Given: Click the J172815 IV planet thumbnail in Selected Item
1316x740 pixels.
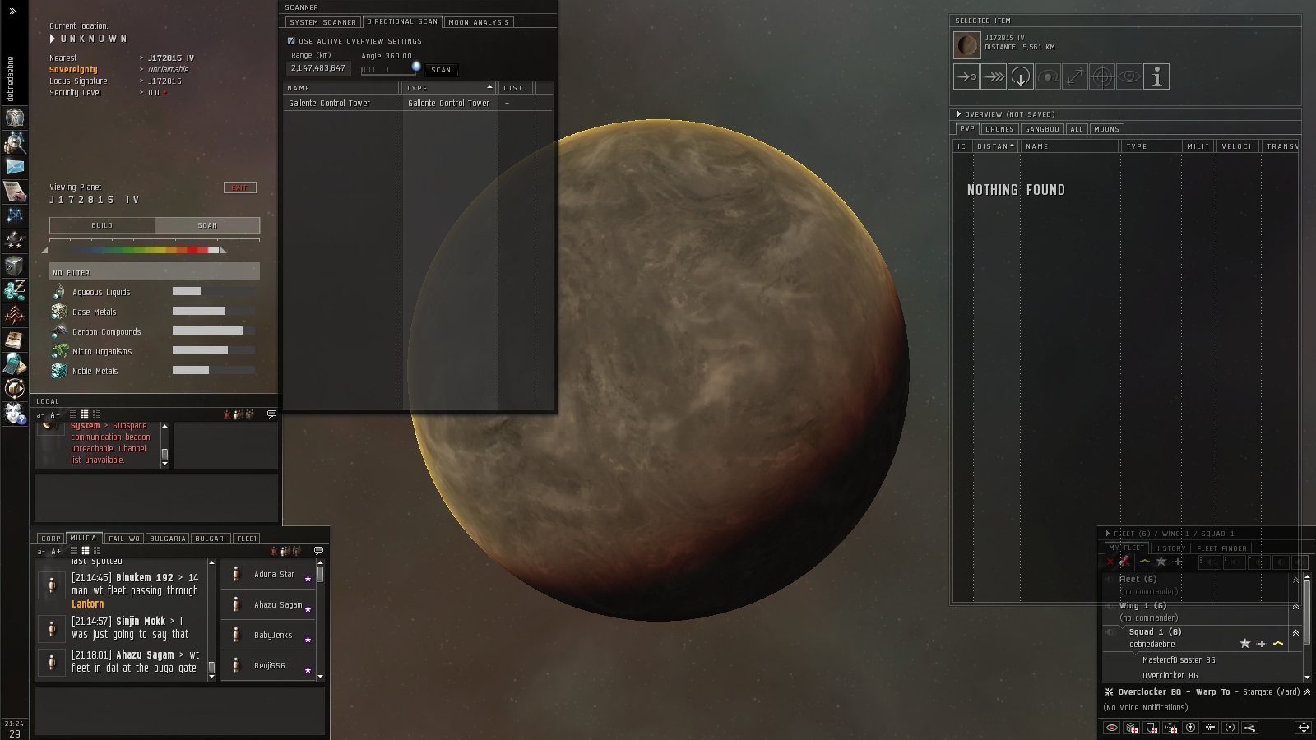Looking at the screenshot, I should tap(966, 44).
